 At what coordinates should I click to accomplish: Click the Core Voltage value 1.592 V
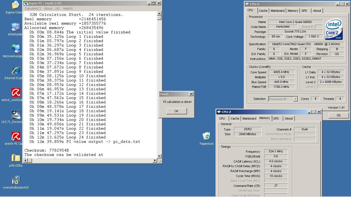[x=314, y=37]
